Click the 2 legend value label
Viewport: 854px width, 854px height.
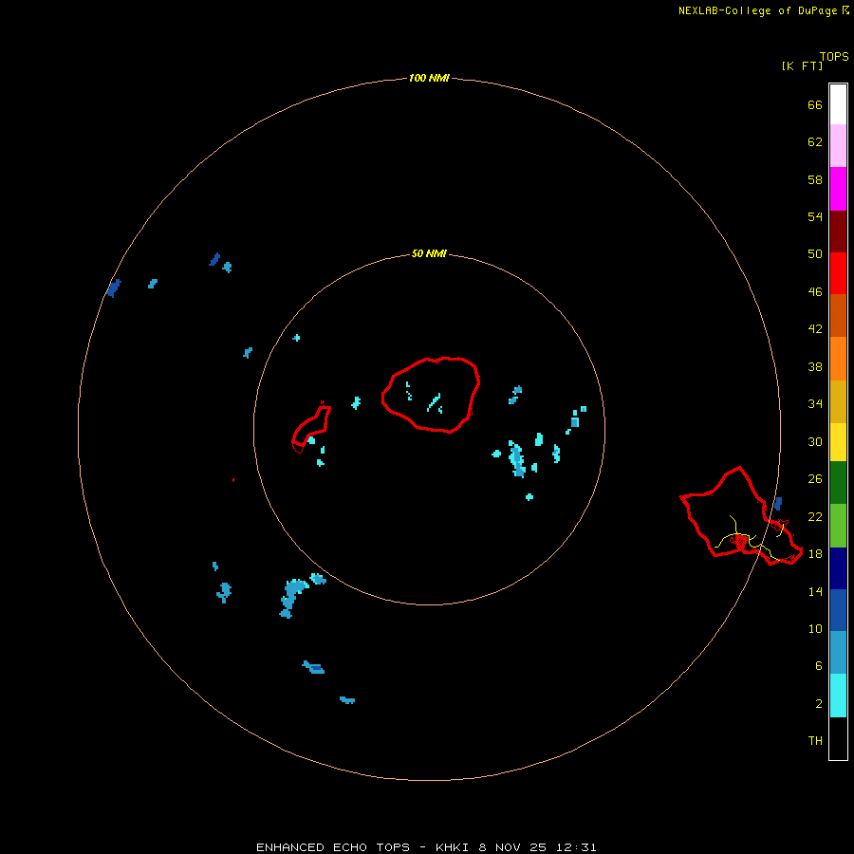819,704
